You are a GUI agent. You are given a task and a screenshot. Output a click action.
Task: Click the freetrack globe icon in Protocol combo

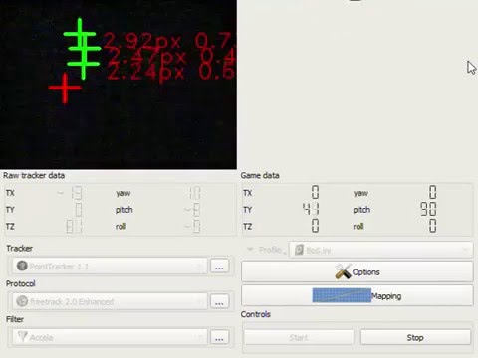(x=22, y=301)
